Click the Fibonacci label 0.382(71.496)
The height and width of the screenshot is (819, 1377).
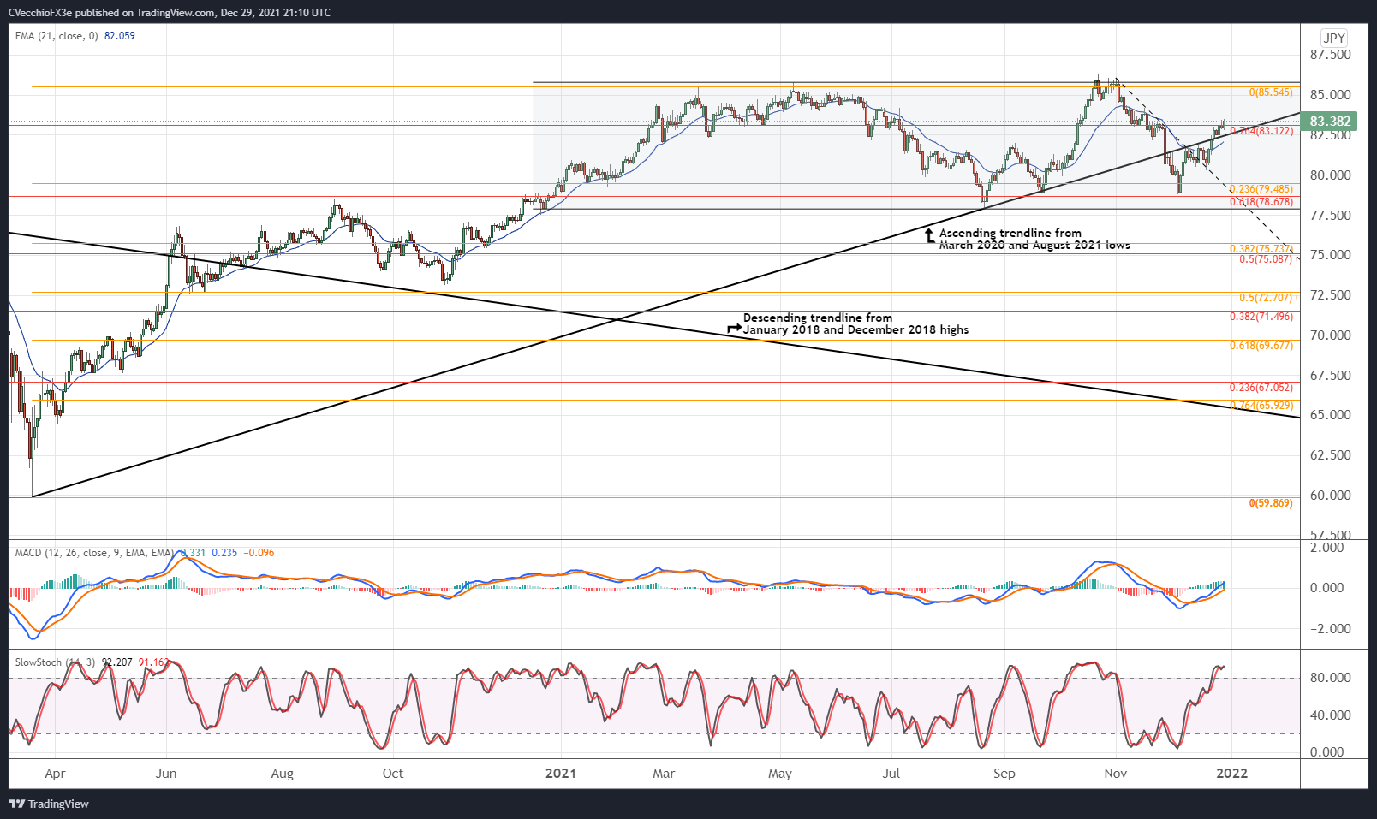(x=1261, y=317)
